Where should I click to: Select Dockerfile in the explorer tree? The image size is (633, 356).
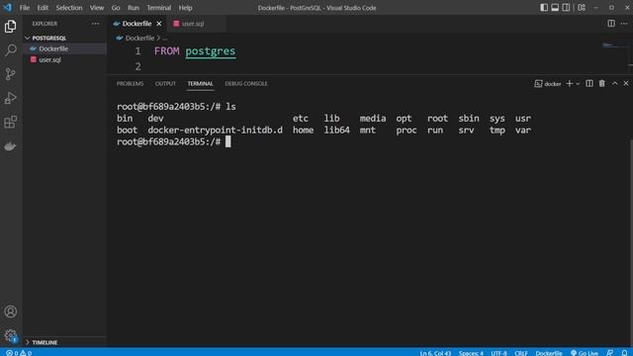[64, 48]
